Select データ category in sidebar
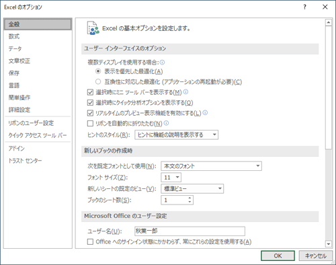This screenshot has height=265, width=336. [x=38, y=48]
